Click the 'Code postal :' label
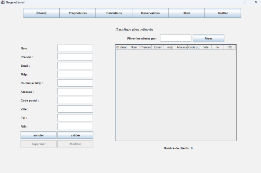Image resolution: width=261 pixels, height=173 pixels. click(x=30, y=101)
